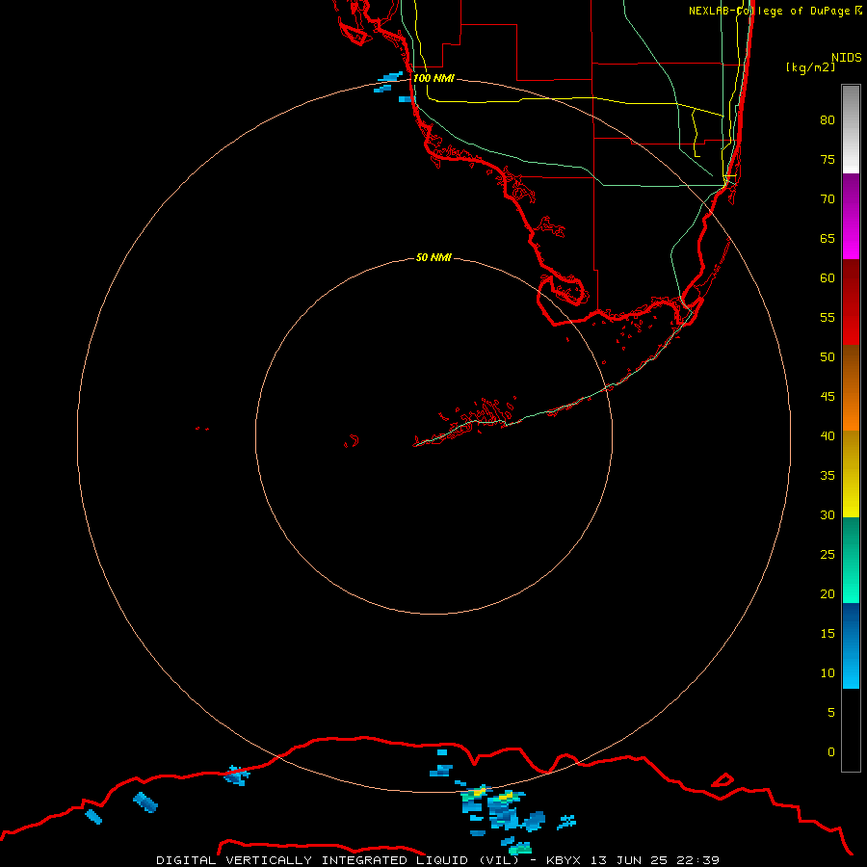Select the green segment of the color bar

click(x=851, y=560)
